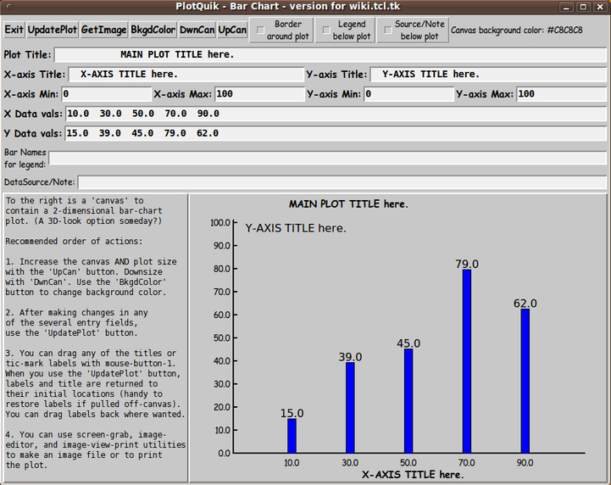Click the 70.0 x-axis tick label
Screen dimensions: 611x485
pyautogui.click(x=466, y=463)
